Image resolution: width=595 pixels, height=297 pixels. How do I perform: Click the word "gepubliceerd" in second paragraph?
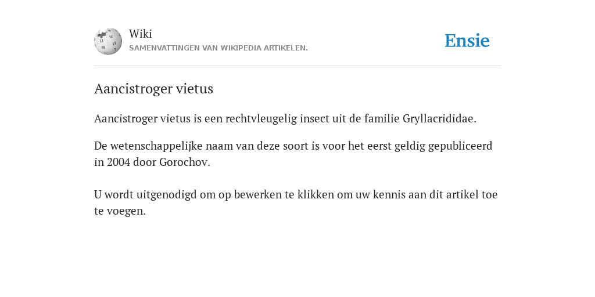(x=460, y=146)
